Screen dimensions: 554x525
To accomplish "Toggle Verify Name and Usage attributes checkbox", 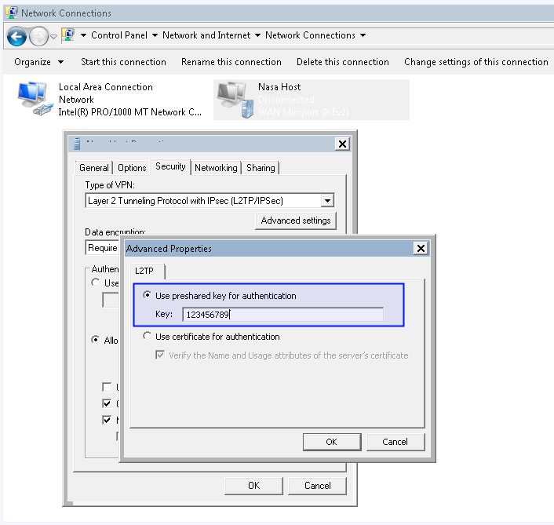I will pos(161,355).
